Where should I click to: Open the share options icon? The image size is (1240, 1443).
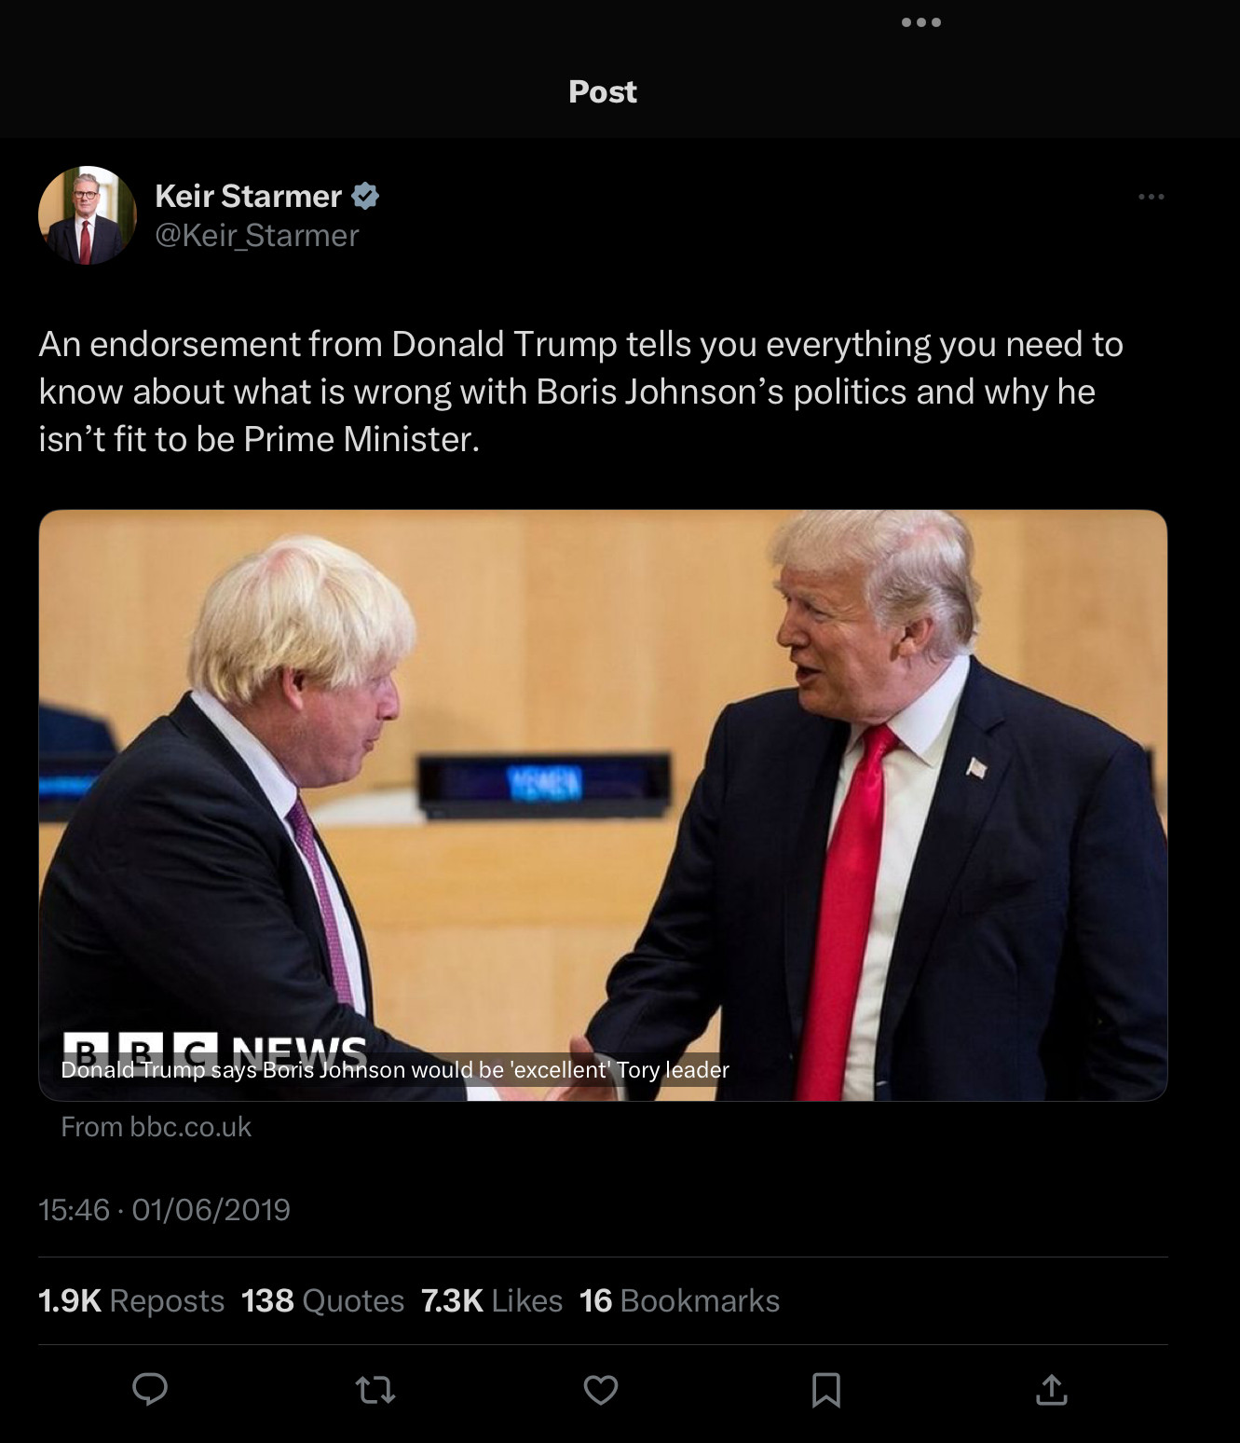[x=1052, y=1389]
